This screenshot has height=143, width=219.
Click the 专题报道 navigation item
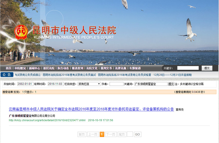tap(135, 68)
